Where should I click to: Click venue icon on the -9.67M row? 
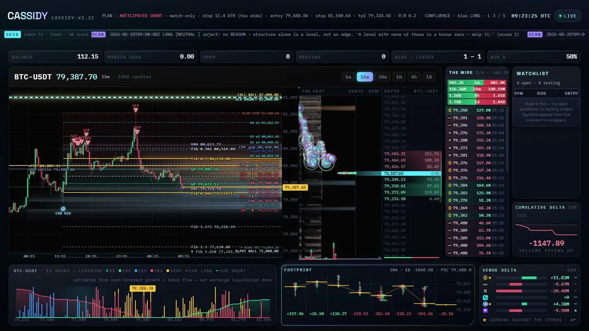(x=485, y=284)
